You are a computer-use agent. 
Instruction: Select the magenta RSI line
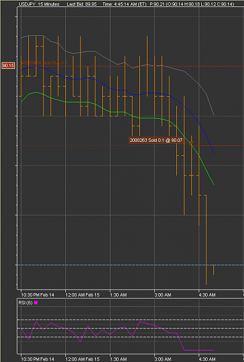click(x=117, y=328)
